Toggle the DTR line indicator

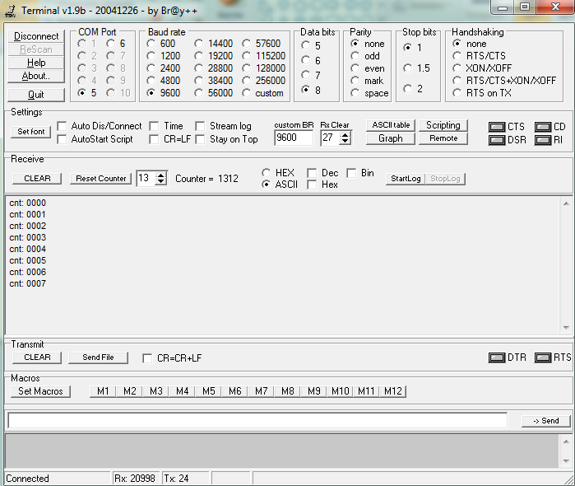pyautogui.click(x=497, y=357)
